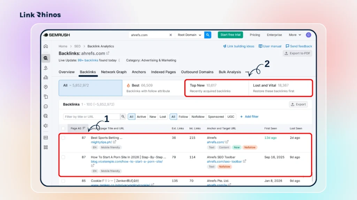This screenshot has height=200, width=357.
Task: Open the mightytips.ph/ source URL
Action: click(x=101, y=142)
